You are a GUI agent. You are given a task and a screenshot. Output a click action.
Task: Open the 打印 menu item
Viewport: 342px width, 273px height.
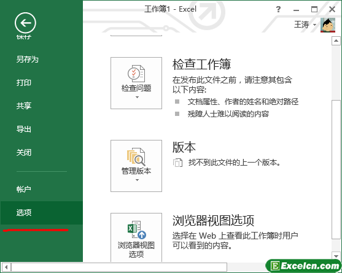click(x=24, y=83)
